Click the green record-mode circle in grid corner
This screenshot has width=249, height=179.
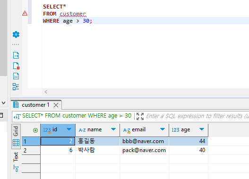(35, 130)
